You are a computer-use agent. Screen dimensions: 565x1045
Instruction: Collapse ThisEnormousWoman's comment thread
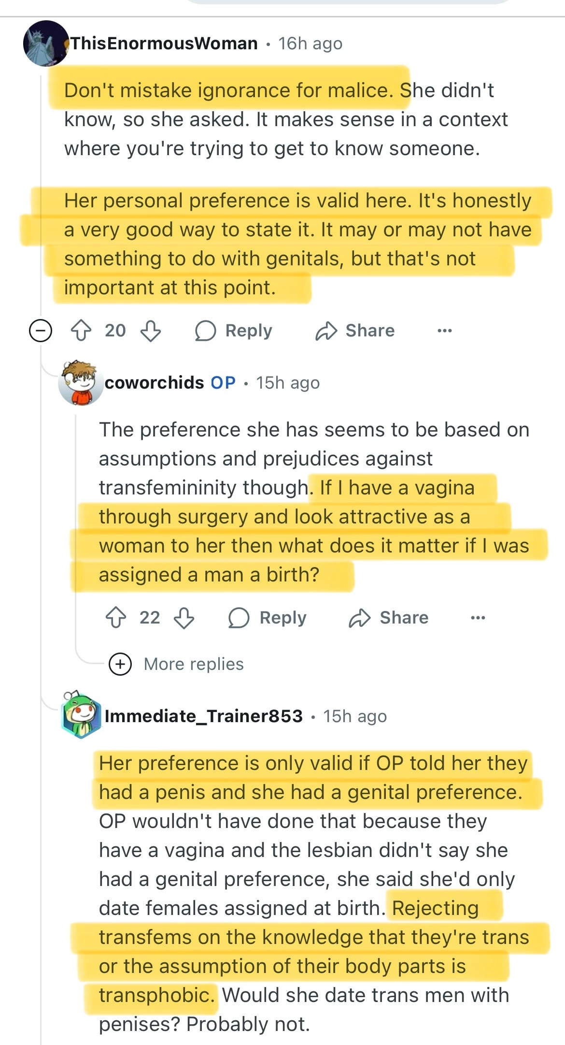click(41, 331)
